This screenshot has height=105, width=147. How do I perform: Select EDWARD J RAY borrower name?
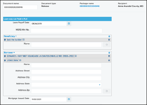(x=40, y=56)
